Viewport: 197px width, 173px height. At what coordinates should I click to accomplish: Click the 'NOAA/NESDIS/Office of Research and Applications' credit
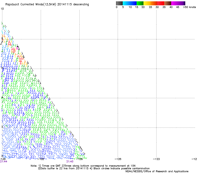[x=157, y=171]
